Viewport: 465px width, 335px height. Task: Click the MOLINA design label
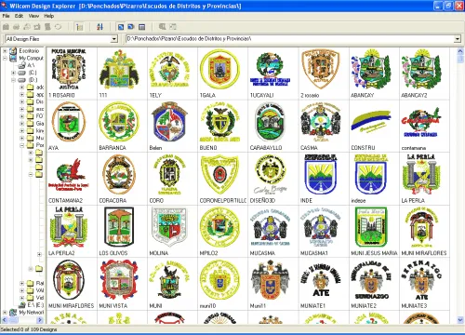click(159, 253)
